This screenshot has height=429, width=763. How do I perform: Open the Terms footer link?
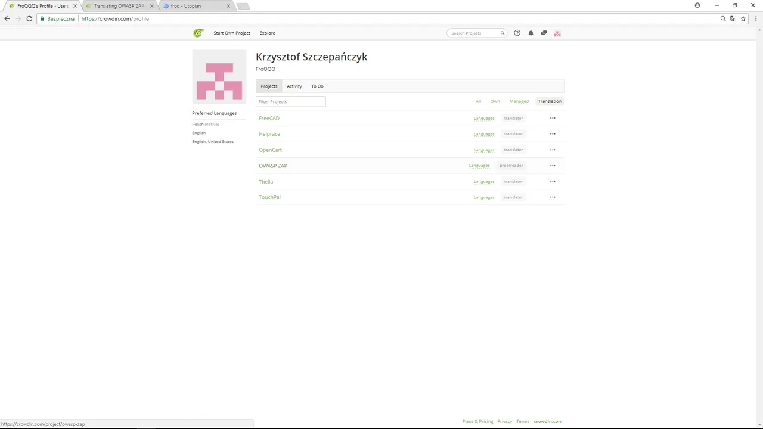coord(523,421)
